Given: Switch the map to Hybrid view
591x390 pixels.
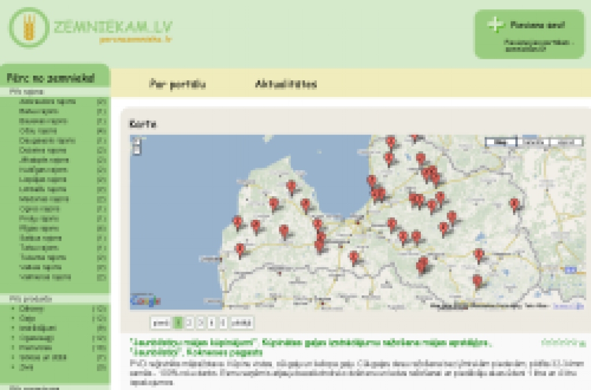Looking at the screenshot, I should (x=566, y=142).
